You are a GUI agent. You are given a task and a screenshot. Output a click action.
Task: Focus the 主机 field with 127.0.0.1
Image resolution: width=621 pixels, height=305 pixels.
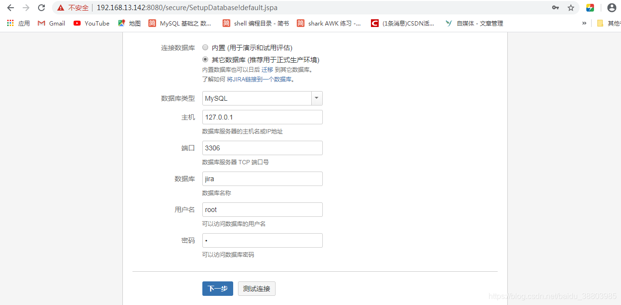[x=263, y=117]
